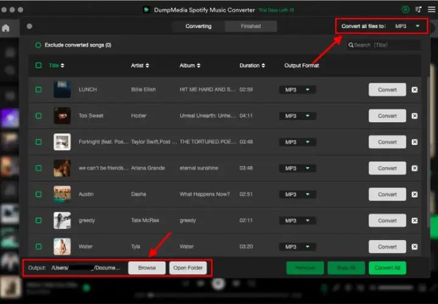The height and width of the screenshot is (304, 438).
Task: Open the hamburger menu icon
Action: pos(431,10)
